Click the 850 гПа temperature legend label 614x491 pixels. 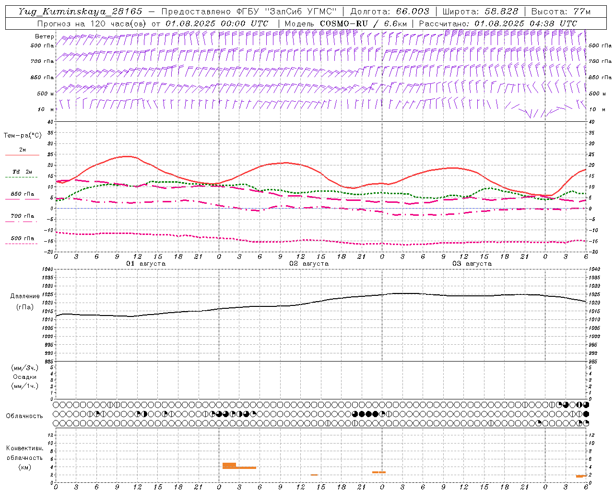tap(23, 194)
